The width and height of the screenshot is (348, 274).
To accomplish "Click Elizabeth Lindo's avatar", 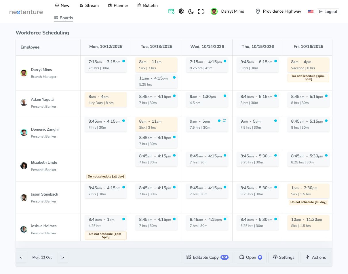I will click(24, 166).
